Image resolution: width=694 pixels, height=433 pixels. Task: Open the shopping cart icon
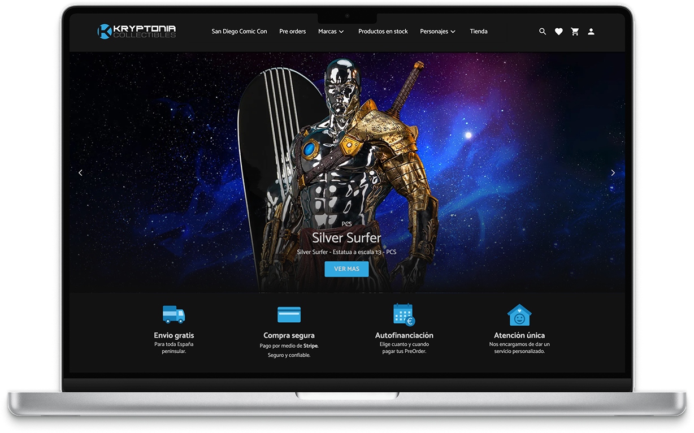tap(575, 32)
